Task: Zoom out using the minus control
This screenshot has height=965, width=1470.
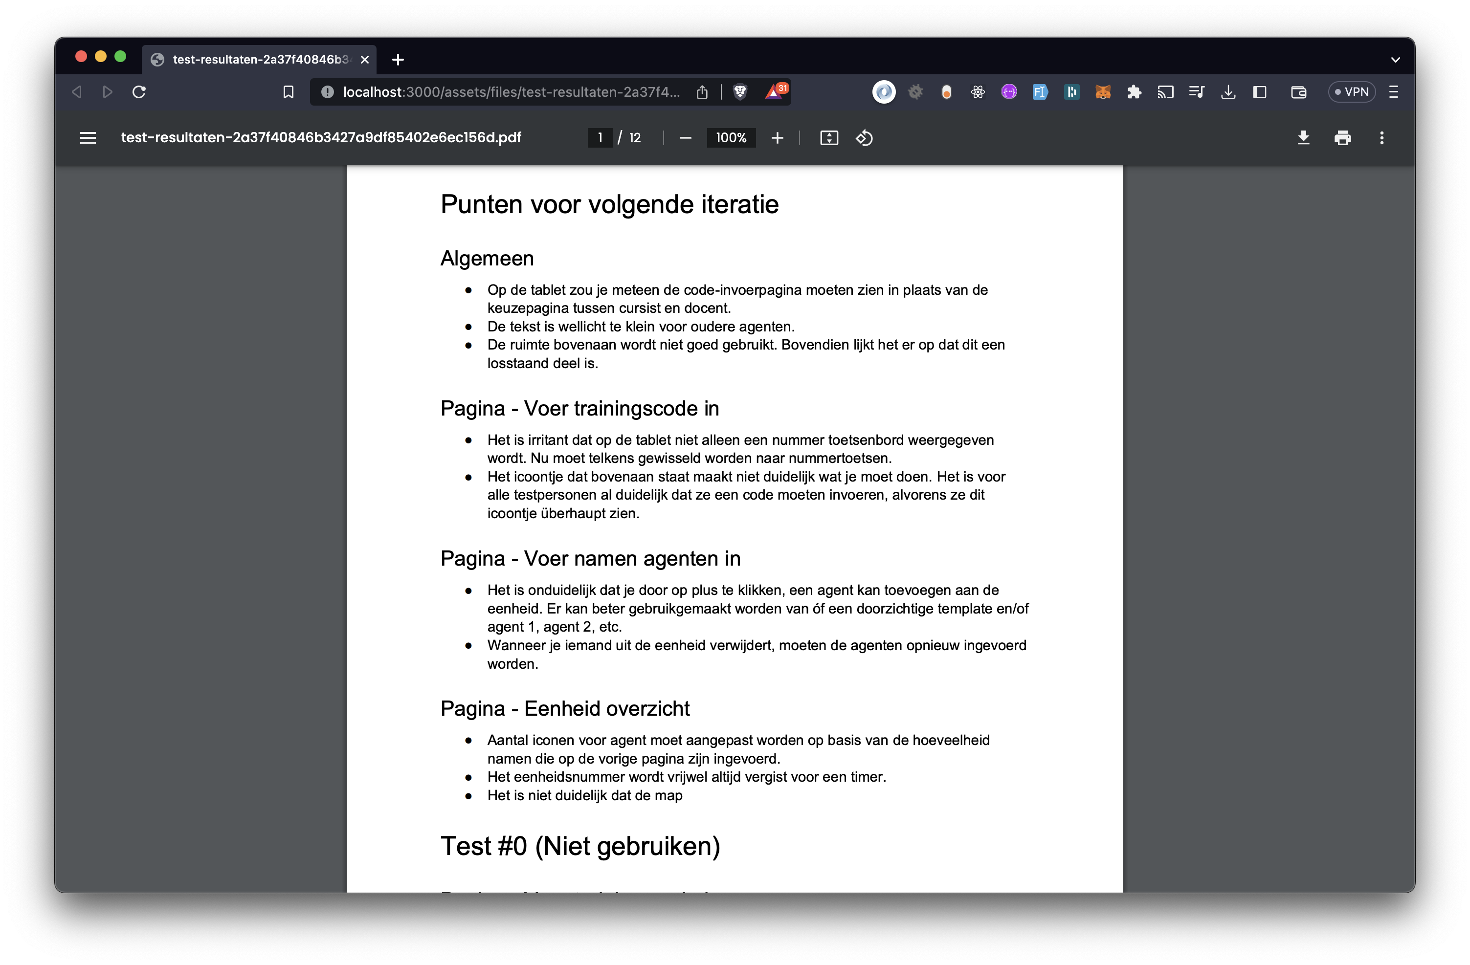Action: tap(685, 138)
